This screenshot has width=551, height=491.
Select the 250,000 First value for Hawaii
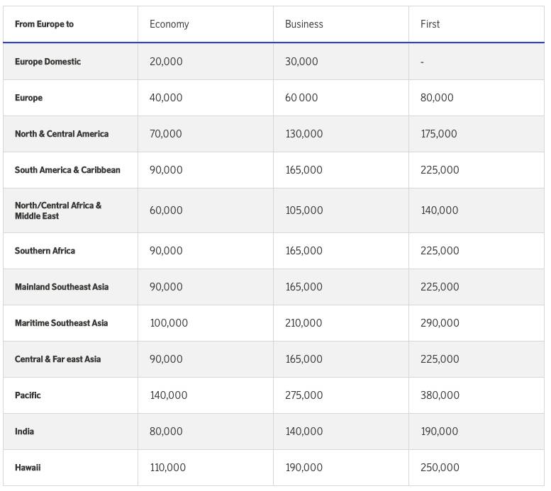pos(440,468)
